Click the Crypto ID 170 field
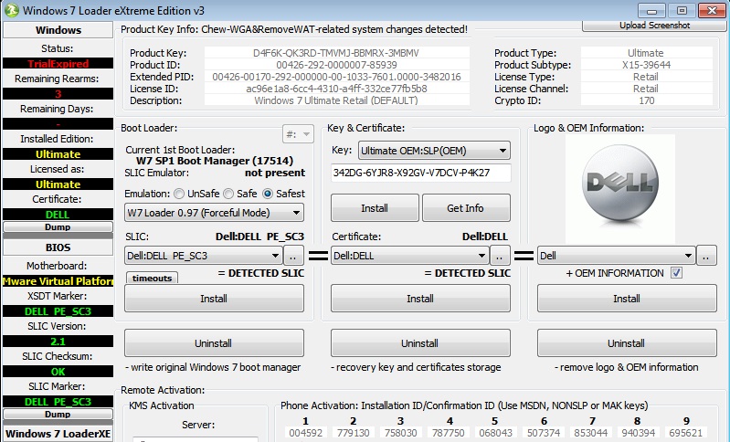Viewport: 730px width, 442px height. click(646, 100)
